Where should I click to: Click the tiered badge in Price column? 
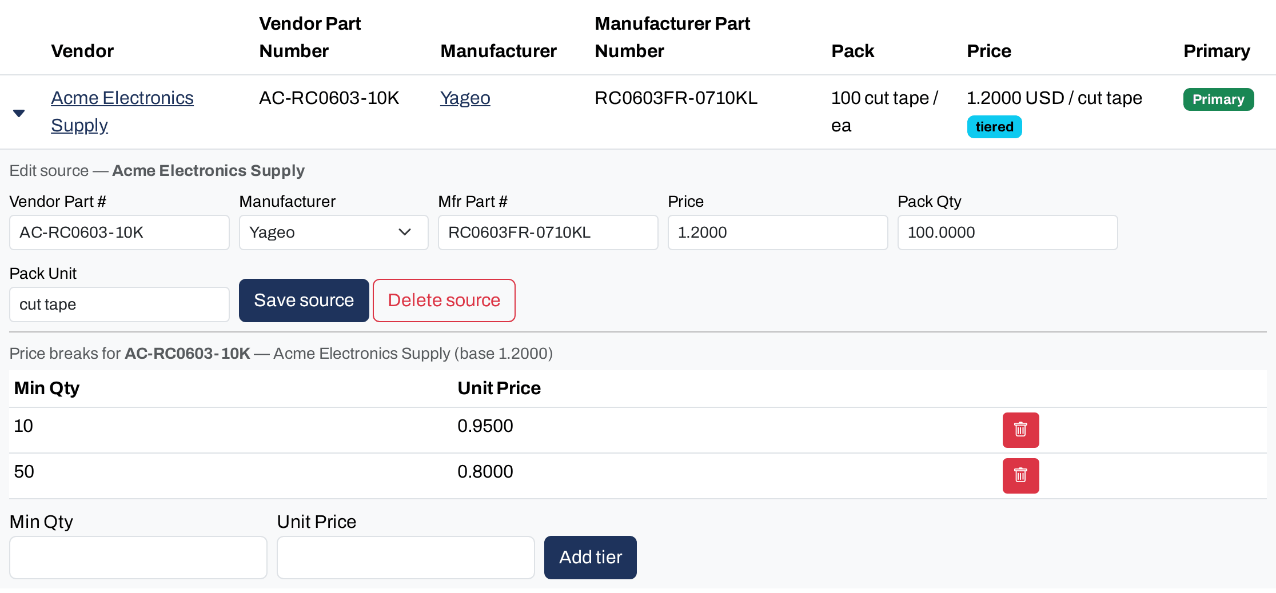point(994,127)
